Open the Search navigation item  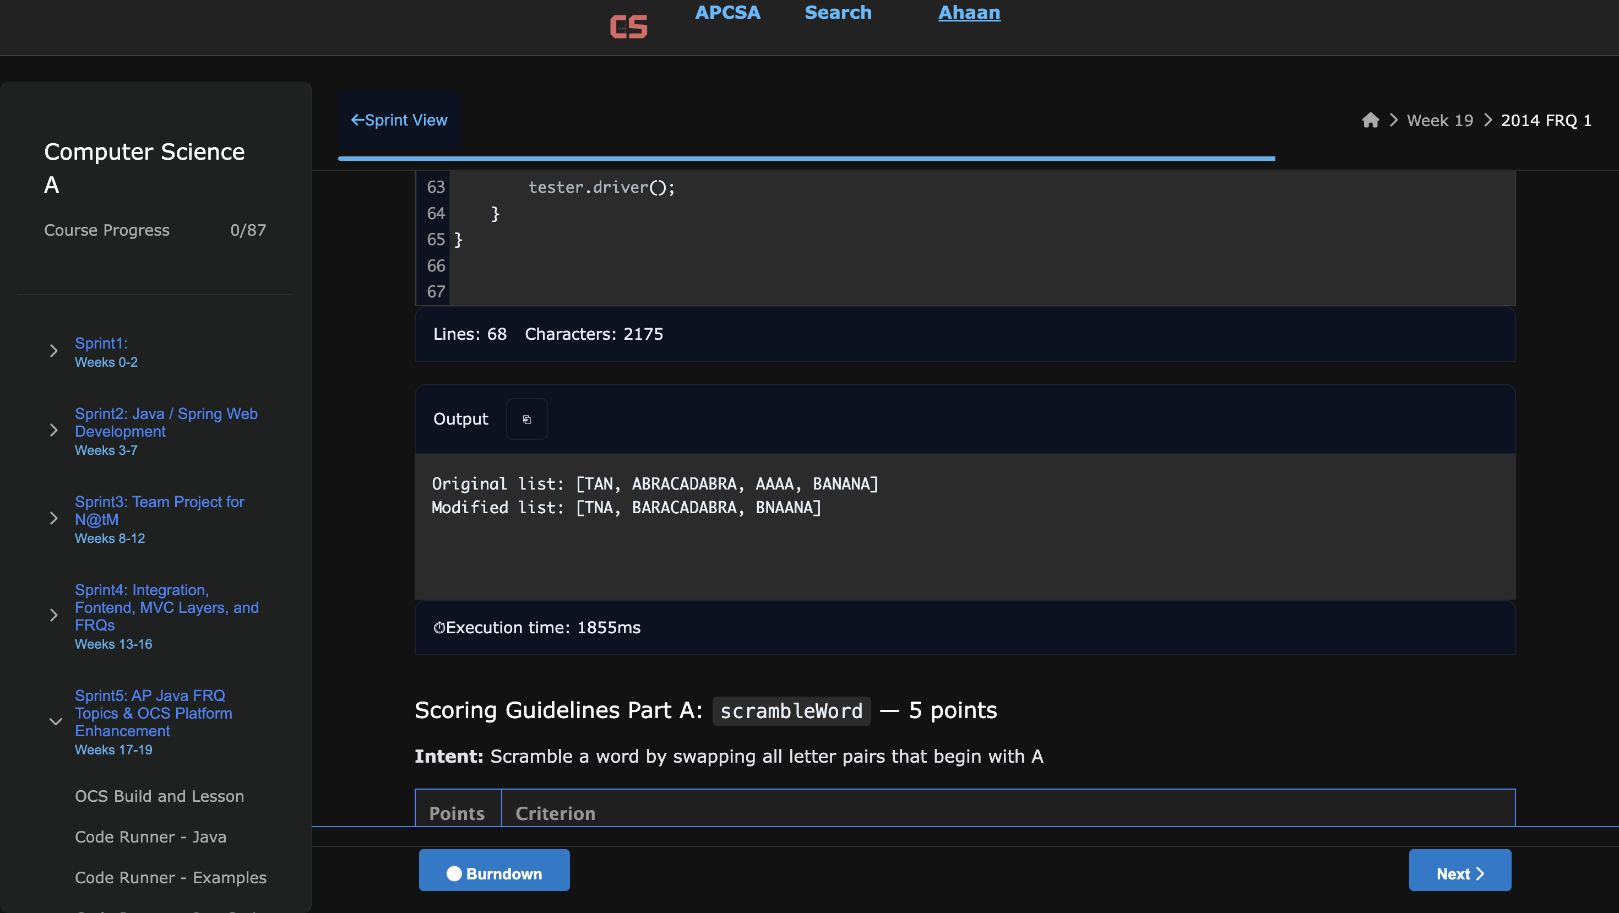(x=838, y=13)
